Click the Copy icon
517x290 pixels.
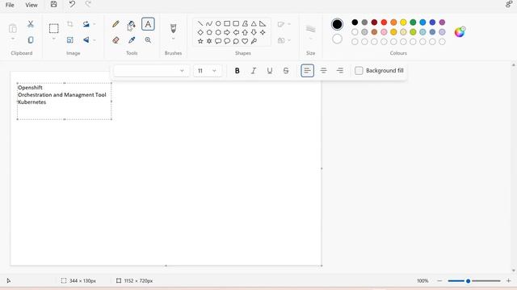click(31, 40)
